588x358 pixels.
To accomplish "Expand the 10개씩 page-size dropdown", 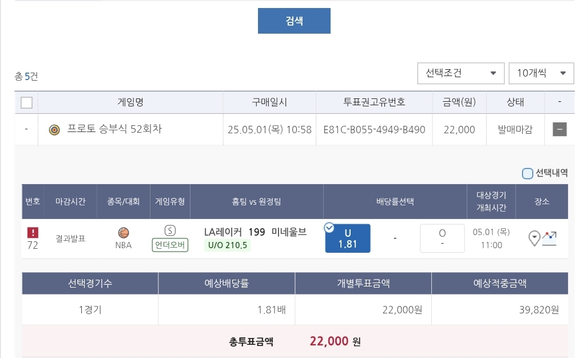I will tap(541, 73).
